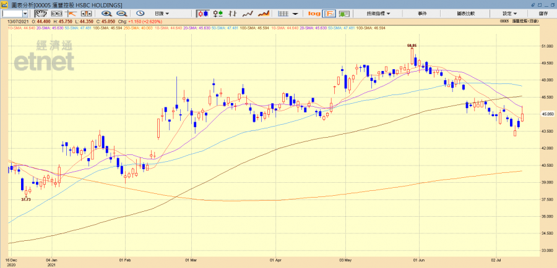Click the 儲存 save button
Image resolution: width=557 pixels, height=268 pixels.
pyautogui.click(x=543, y=13)
